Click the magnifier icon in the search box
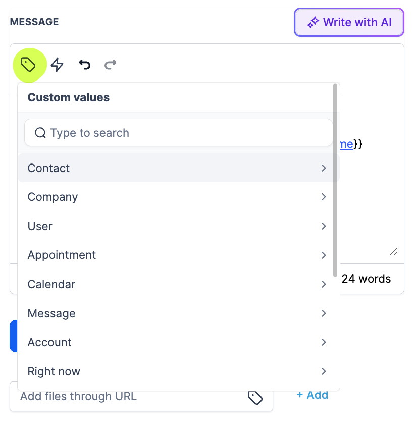 (x=40, y=133)
